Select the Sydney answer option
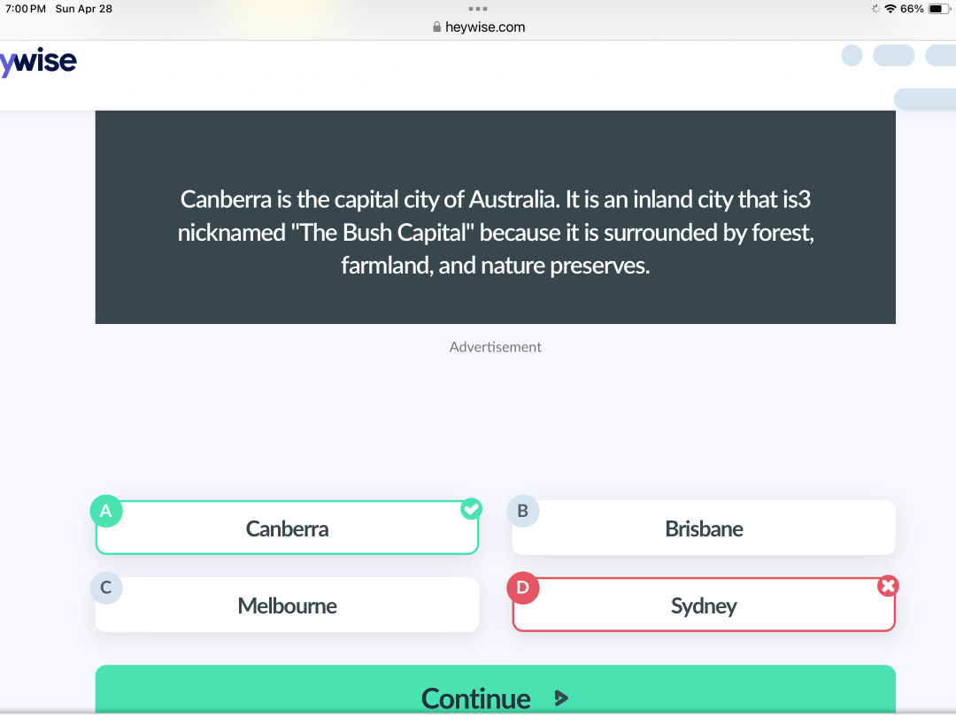The width and height of the screenshot is (956, 717). tap(704, 605)
